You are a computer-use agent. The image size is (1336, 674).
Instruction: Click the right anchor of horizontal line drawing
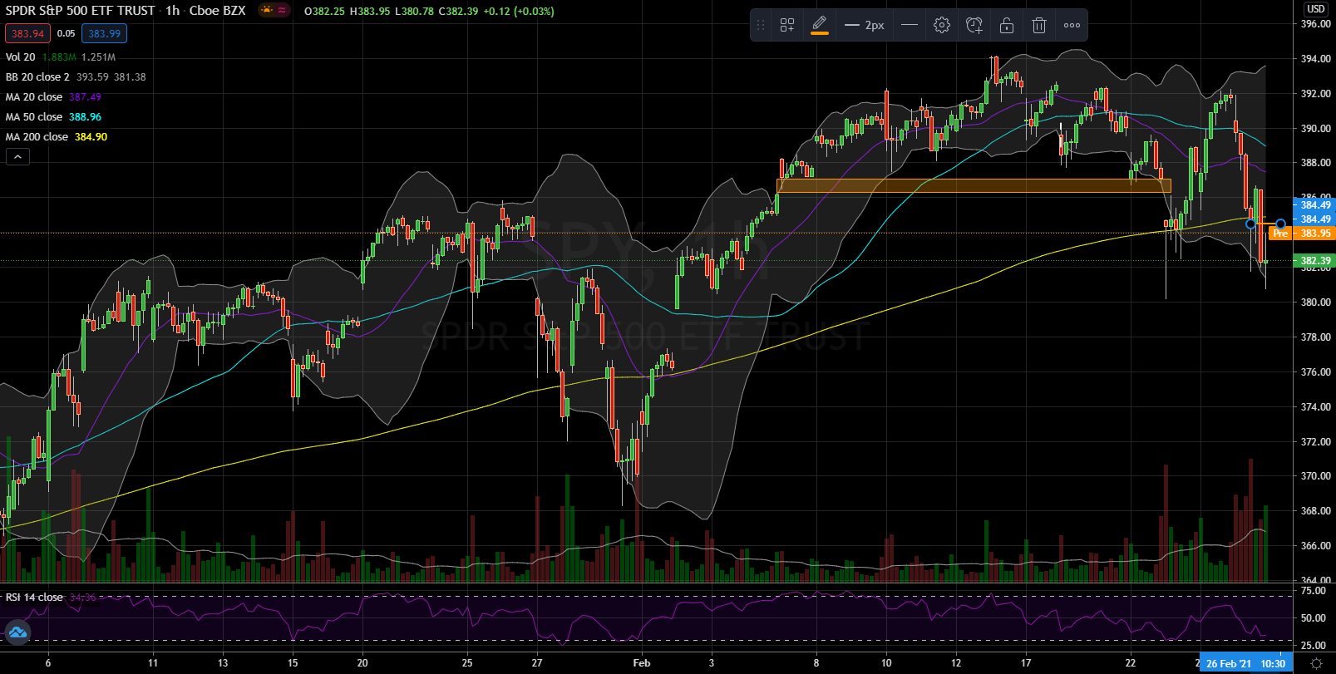(x=1281, y=224)
